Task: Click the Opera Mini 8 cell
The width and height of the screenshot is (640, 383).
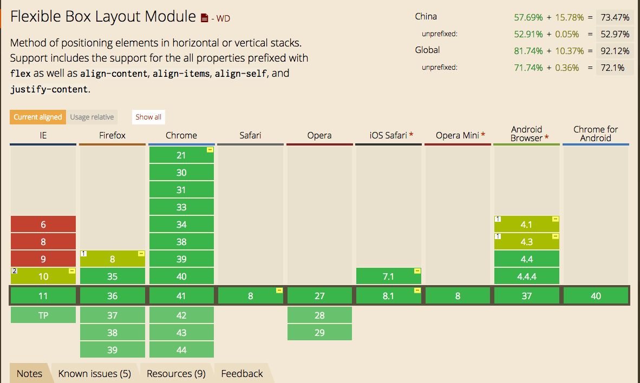Action: [458, 295]
